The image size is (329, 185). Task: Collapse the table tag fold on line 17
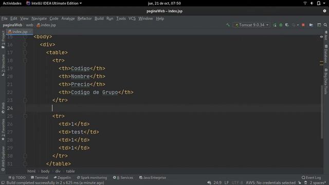[x=25, y=52]
